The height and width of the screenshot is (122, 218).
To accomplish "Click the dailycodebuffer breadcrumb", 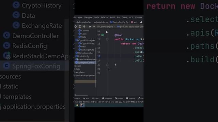I will coord(83,22).
